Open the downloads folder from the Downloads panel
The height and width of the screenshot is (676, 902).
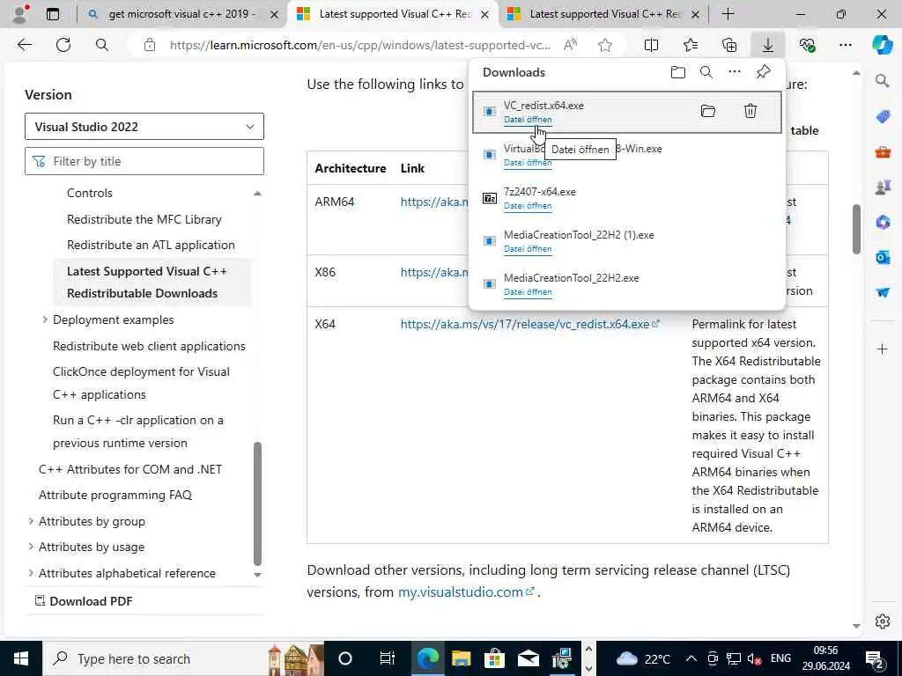(678, 72)
